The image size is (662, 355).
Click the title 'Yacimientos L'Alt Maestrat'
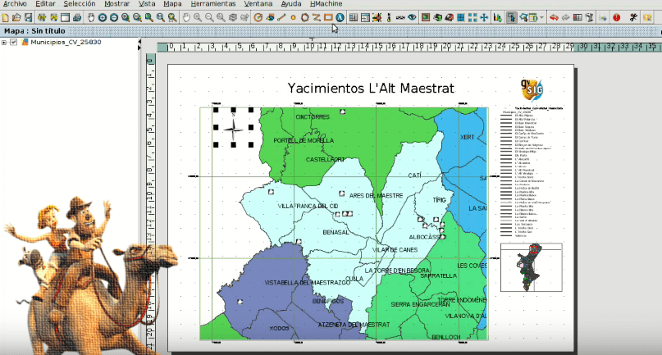pos(370,88)
